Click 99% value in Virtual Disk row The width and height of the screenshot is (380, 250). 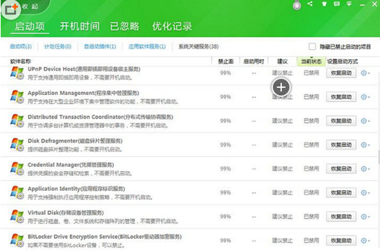coord(225,217)
